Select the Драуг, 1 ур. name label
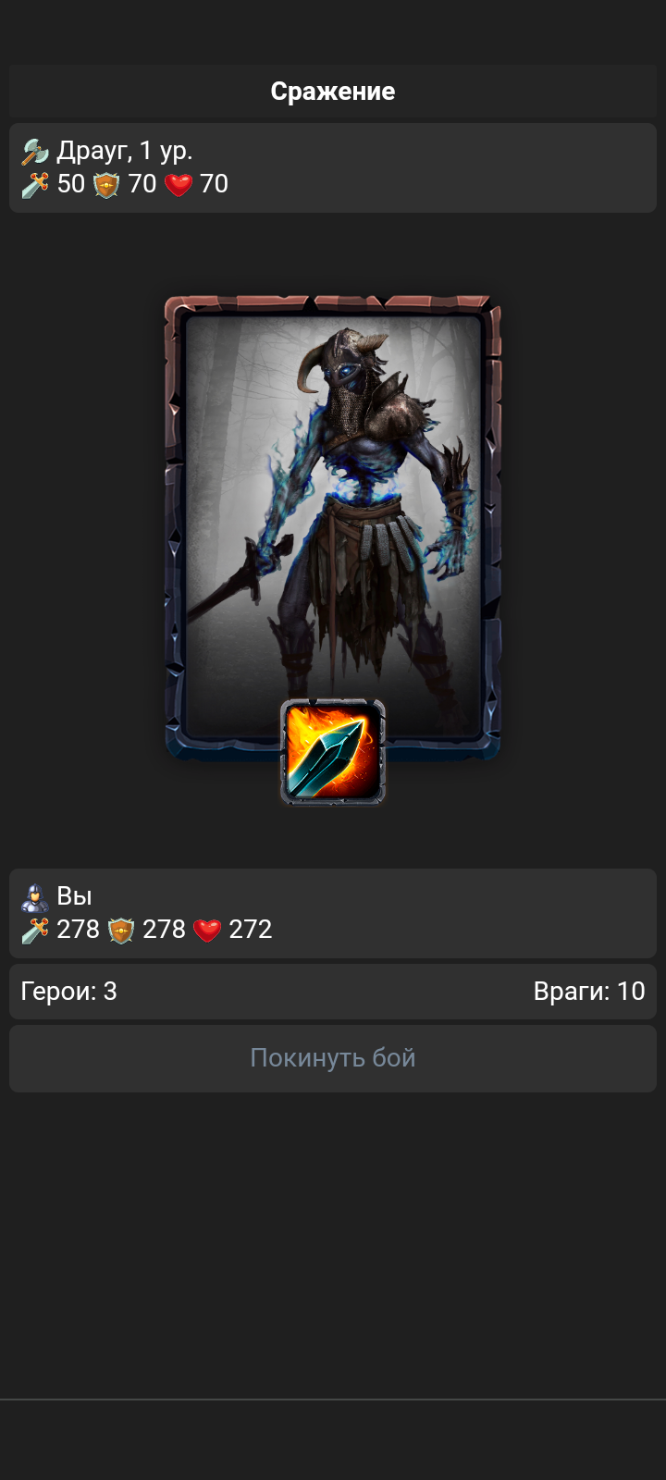This screenshot has height=1480, width=666. click(125, 151)
